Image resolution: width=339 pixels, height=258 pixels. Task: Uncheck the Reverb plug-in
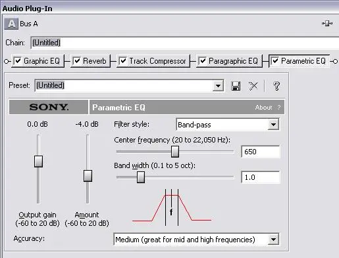click(x=77, y=60)
